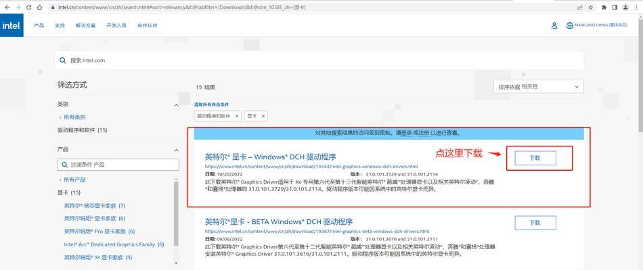Open the intel-graphics-beta-windows-dch-drivers.html URL link
Image resolution: width=643 pixels, height=270 pixels.
[317, 232]
